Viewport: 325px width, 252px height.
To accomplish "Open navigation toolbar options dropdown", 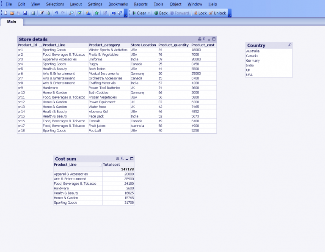I will coord(230,16).
